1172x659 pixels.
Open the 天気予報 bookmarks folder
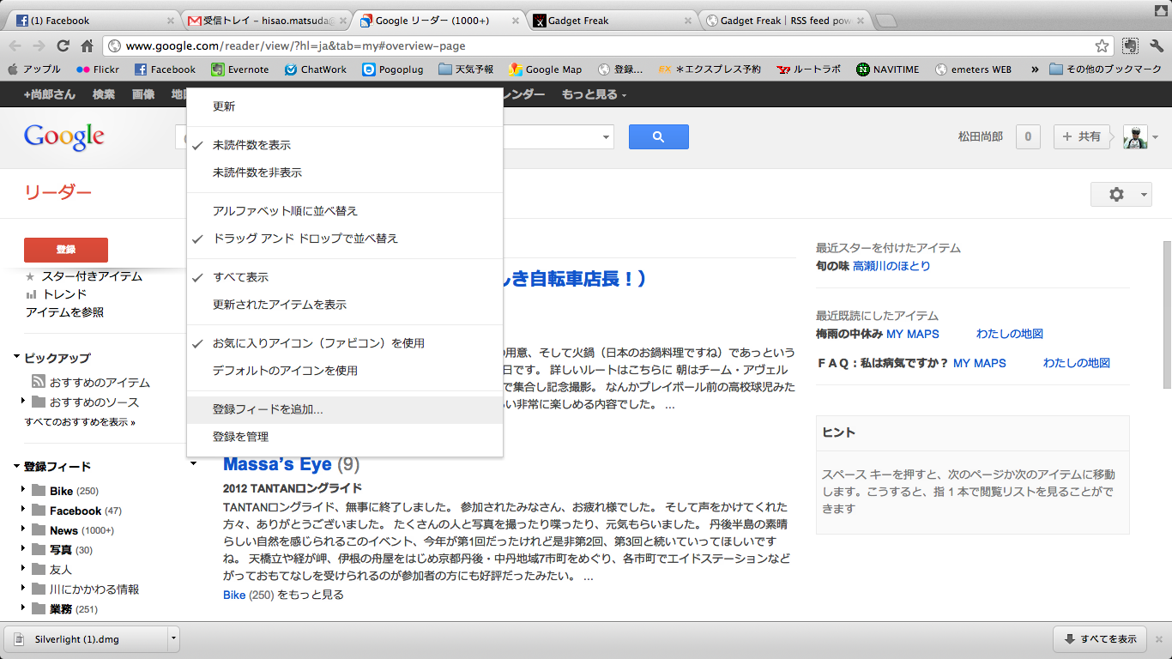[466, 70]
